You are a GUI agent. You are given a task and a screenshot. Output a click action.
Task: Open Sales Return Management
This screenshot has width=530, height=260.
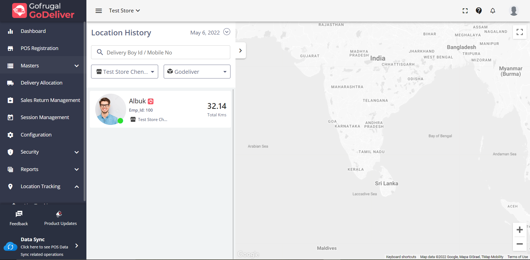[50, 100]
